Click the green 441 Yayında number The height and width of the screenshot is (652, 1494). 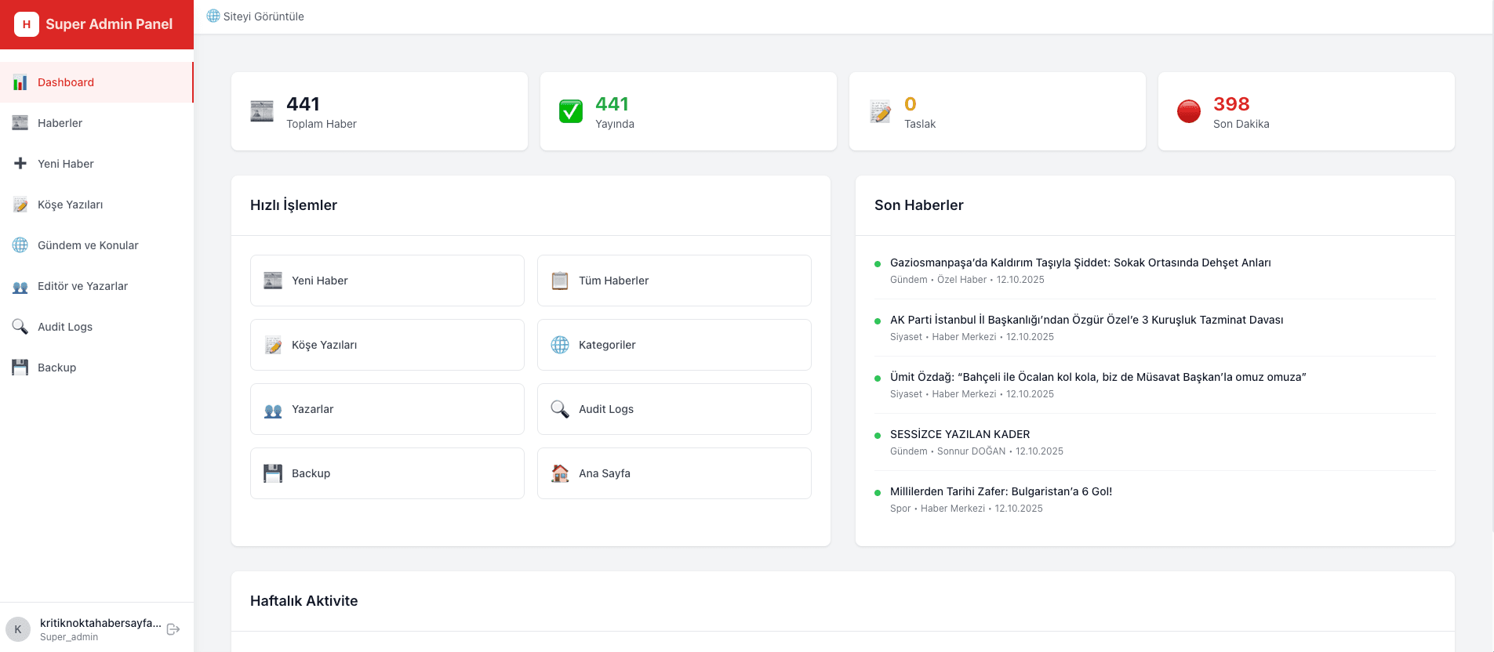coord(612,104)
